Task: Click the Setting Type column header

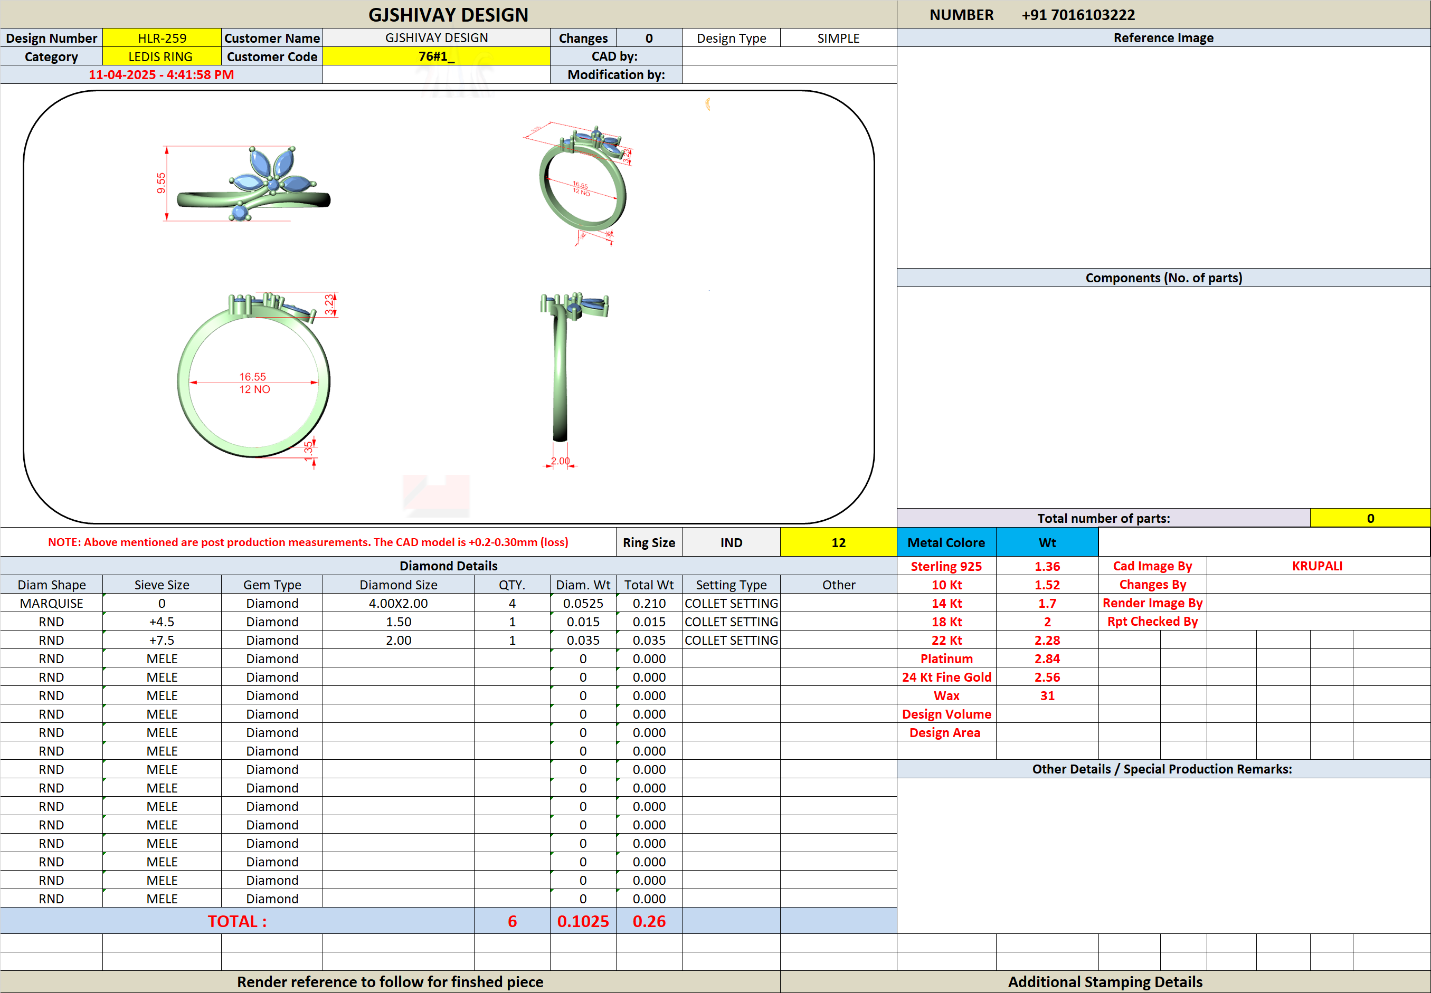Action: [732, 585]
